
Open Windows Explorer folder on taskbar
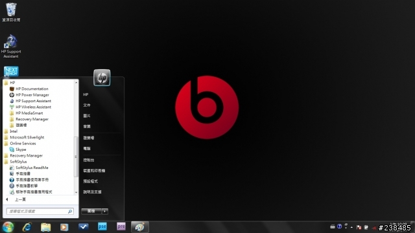pos(46,227)
